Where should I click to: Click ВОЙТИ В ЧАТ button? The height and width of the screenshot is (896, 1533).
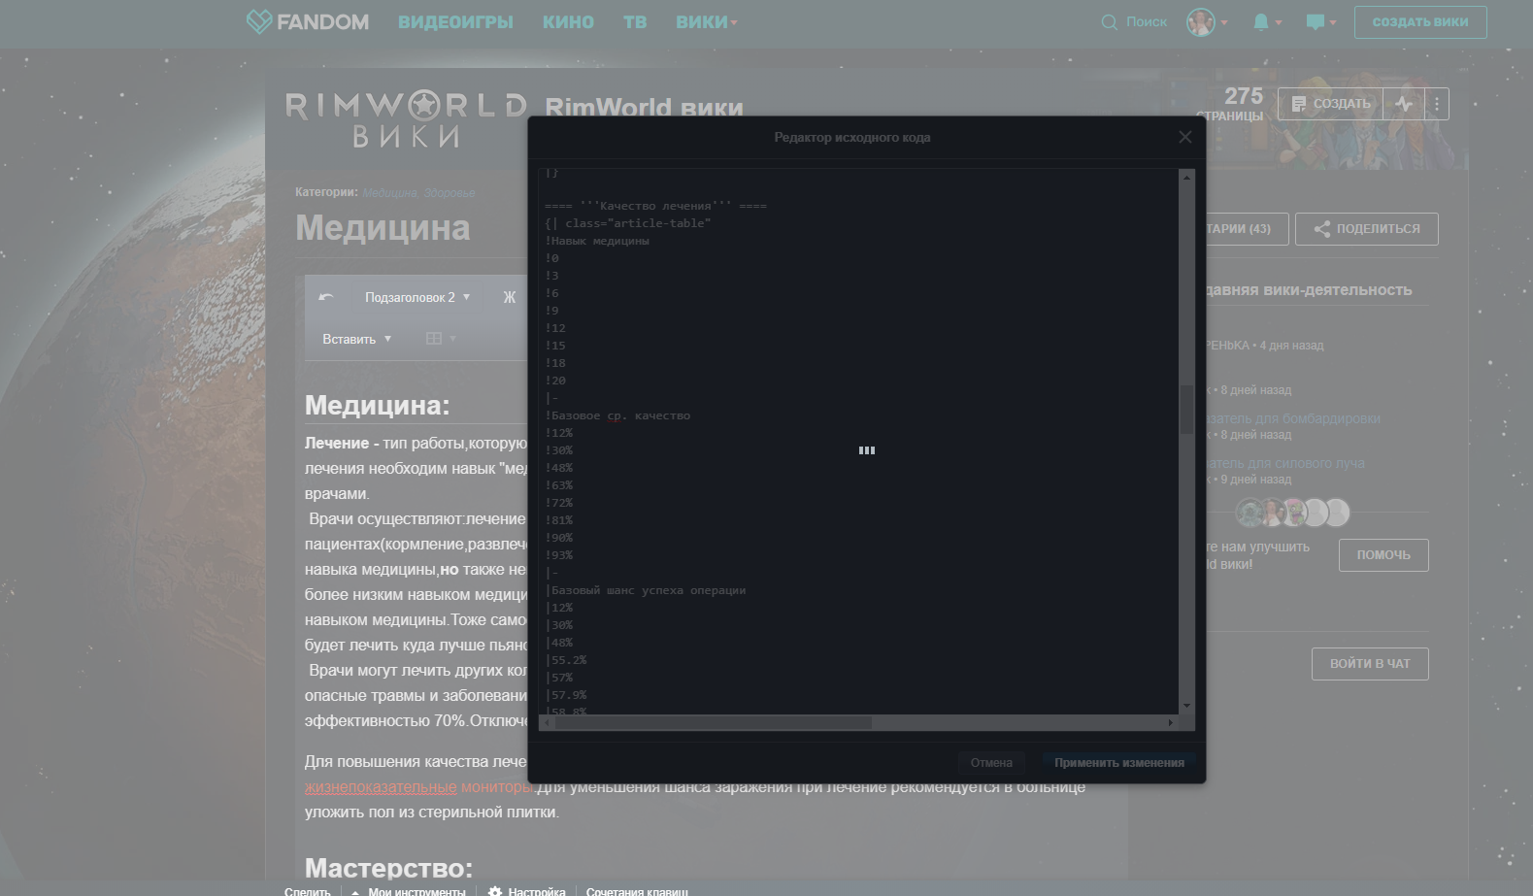click(1370, 664)
